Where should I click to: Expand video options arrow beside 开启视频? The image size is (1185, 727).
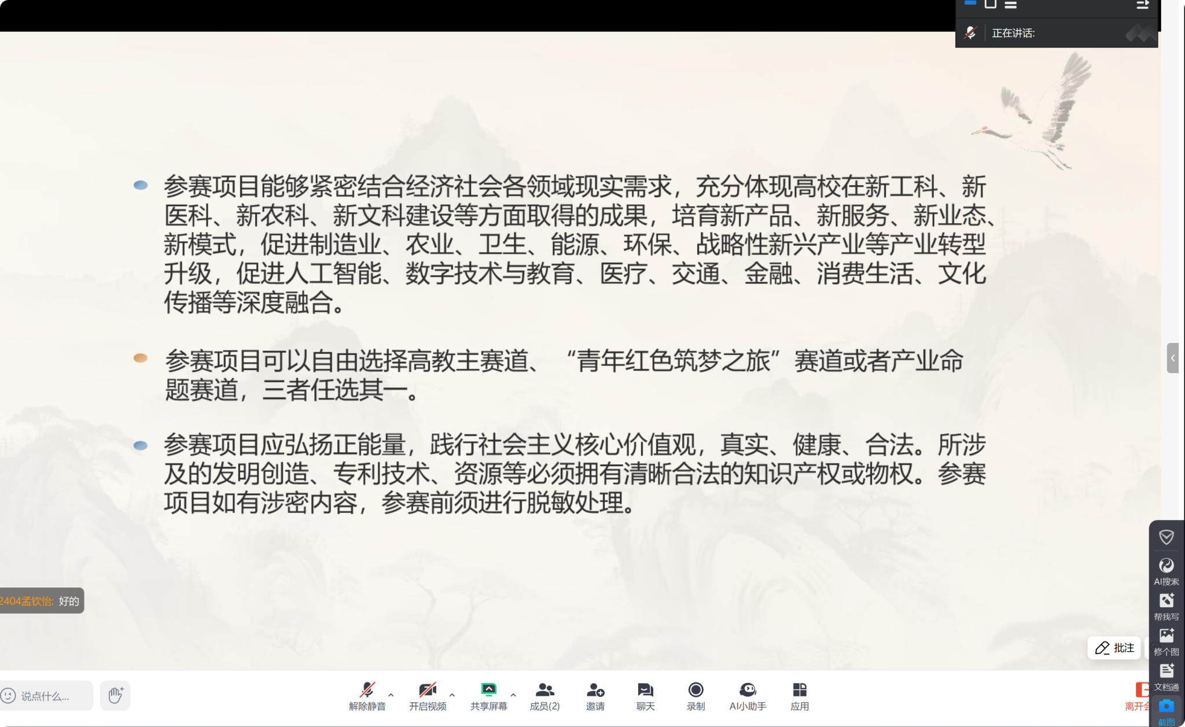point(452,695)
